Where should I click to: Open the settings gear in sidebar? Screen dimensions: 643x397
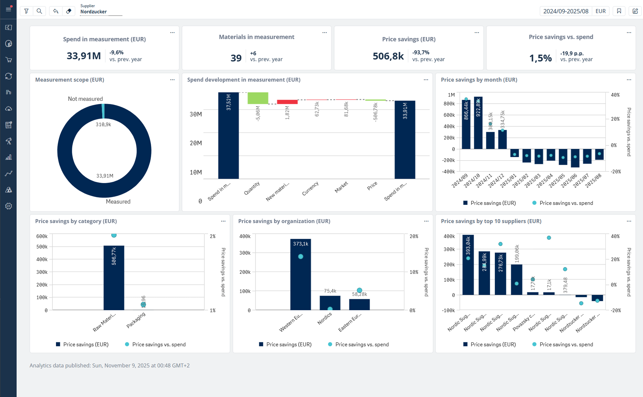point(8,206)
